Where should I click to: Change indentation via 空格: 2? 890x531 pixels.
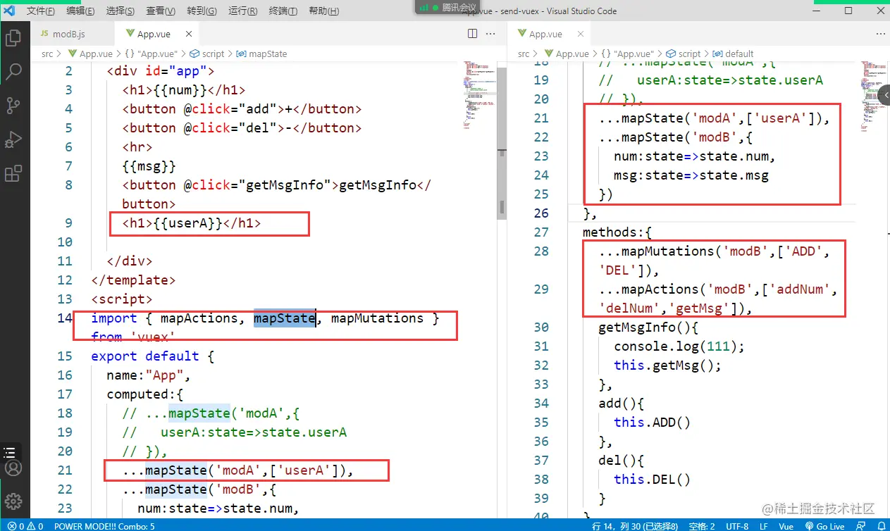click(x=701, y=526)
